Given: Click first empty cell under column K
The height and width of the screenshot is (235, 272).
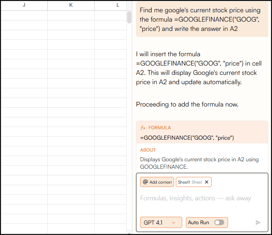Looking at the screenshot, I should point(71,15).
